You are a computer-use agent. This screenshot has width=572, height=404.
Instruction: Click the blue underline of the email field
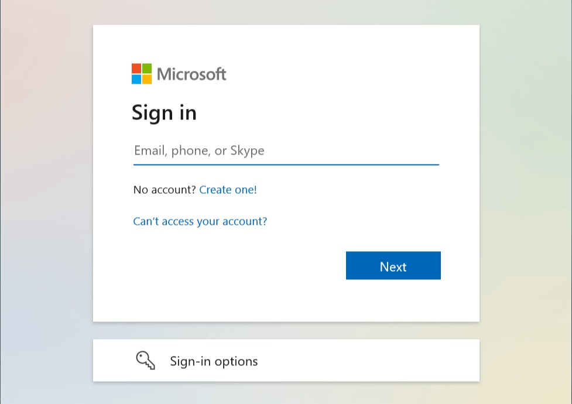(286, 165)
